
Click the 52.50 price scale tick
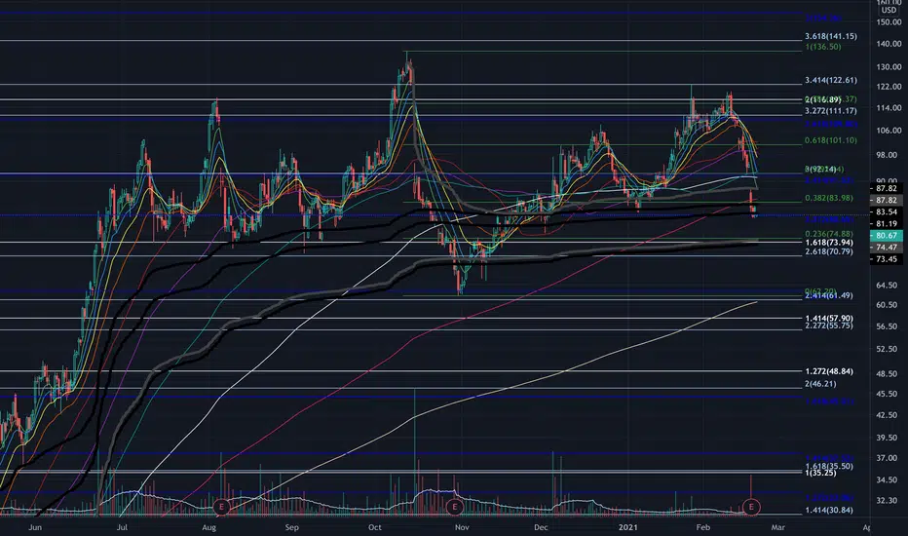click(889, 349)
